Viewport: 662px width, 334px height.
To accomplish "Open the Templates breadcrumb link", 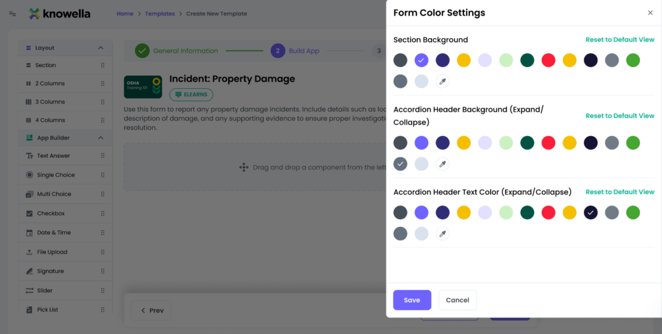I will [160, 14].
